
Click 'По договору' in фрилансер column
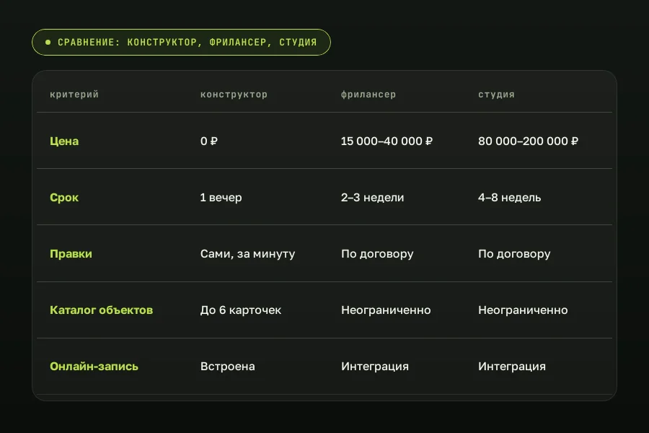tap(377, 254)
